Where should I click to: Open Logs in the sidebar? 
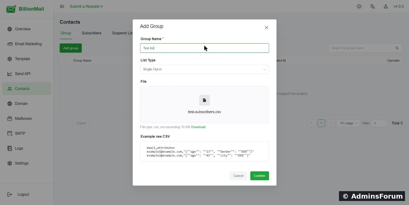tap(27, 148)
